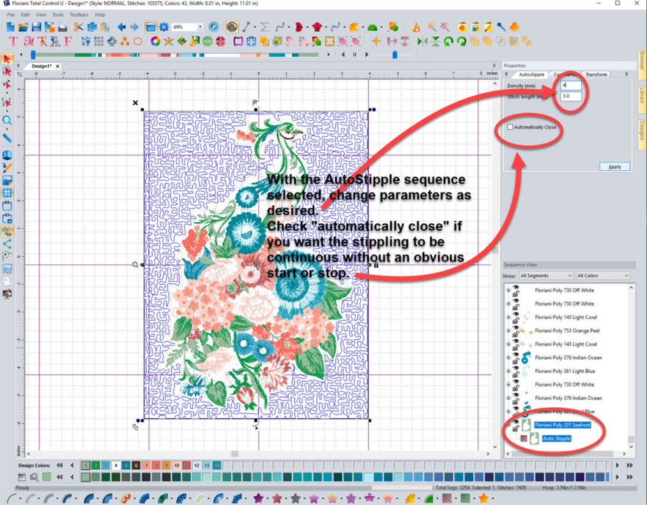Screen dimensions: 647x505
Task: Open the Tools menu
Action: click(57, 14)
